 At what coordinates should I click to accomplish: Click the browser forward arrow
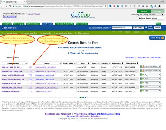pyautogui.click(x=6, y=6)
